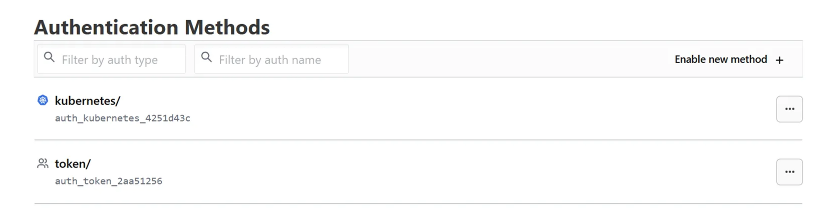The height and width of the screenshot is (219, 826).
Task: Click the token users icon
Action: pyautogui.click(x=43, y=163)
